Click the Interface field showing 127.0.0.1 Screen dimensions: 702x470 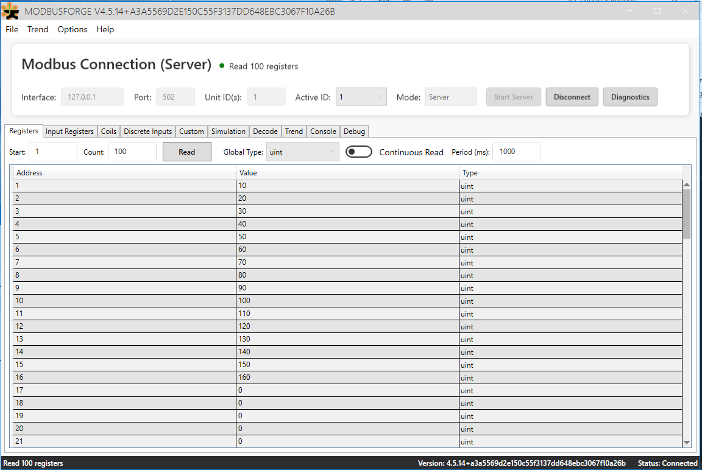coord(92,97)
